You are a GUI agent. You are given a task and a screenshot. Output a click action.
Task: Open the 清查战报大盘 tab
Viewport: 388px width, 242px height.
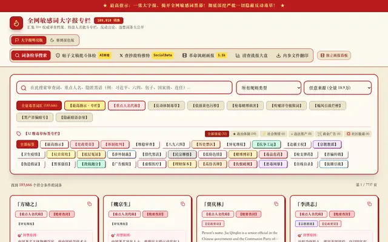(252, 56)
